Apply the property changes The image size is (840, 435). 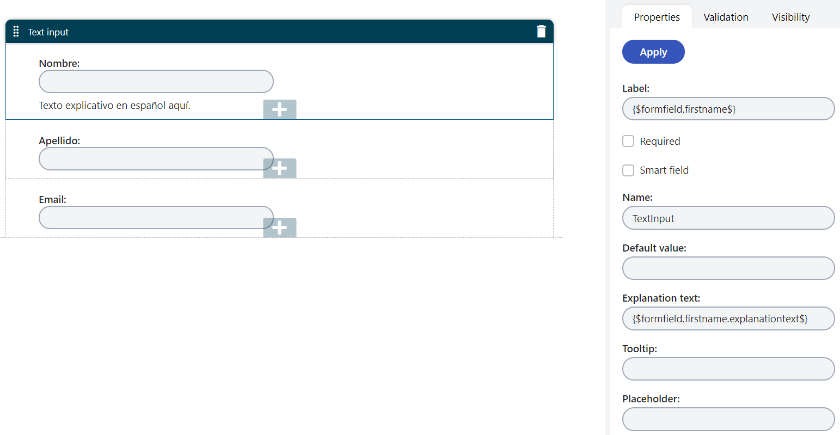tap(653, 52)
